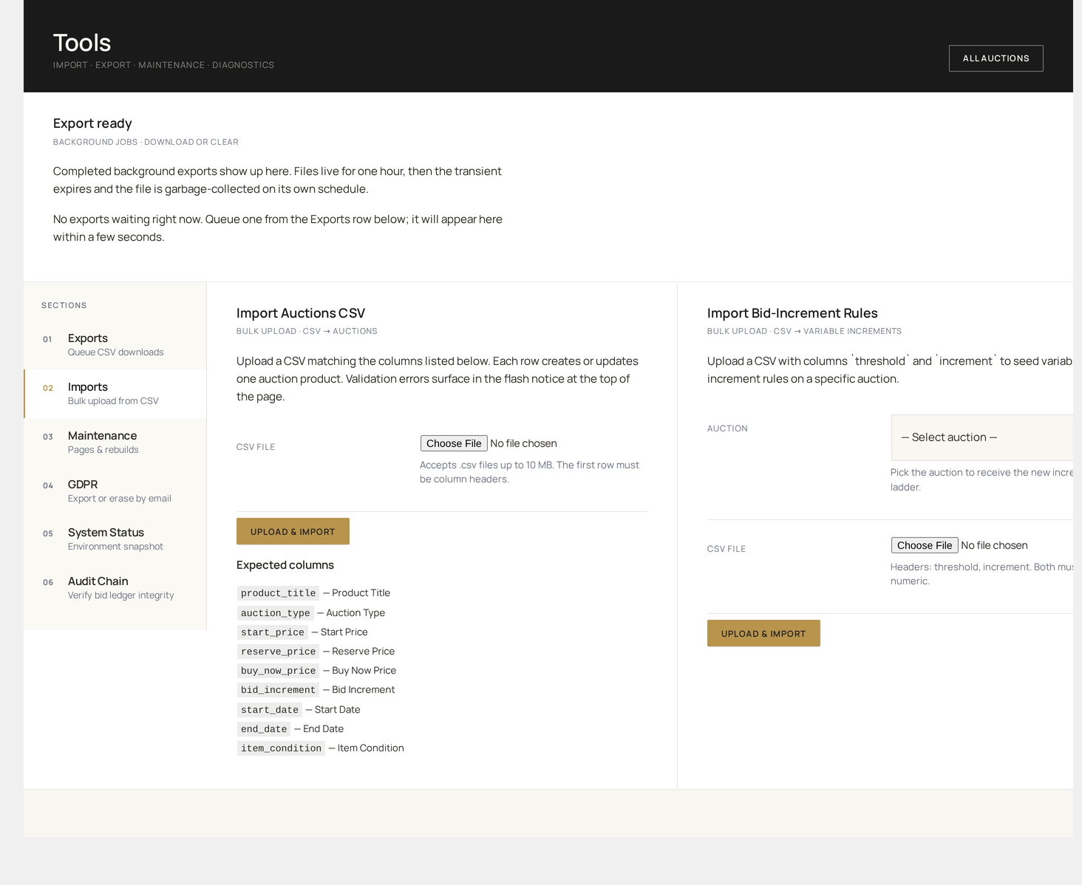1082x885 pixels.
Task: Choose File for Auctions CSV import
Action: pyautogui.click(x=454, y=443)
